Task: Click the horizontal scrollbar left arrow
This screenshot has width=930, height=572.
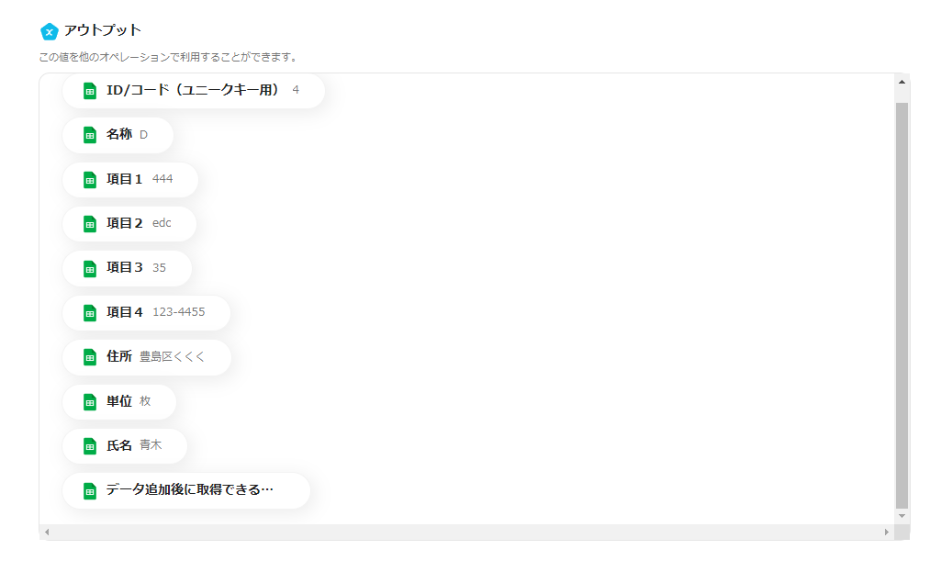Action: pos(47,532)
